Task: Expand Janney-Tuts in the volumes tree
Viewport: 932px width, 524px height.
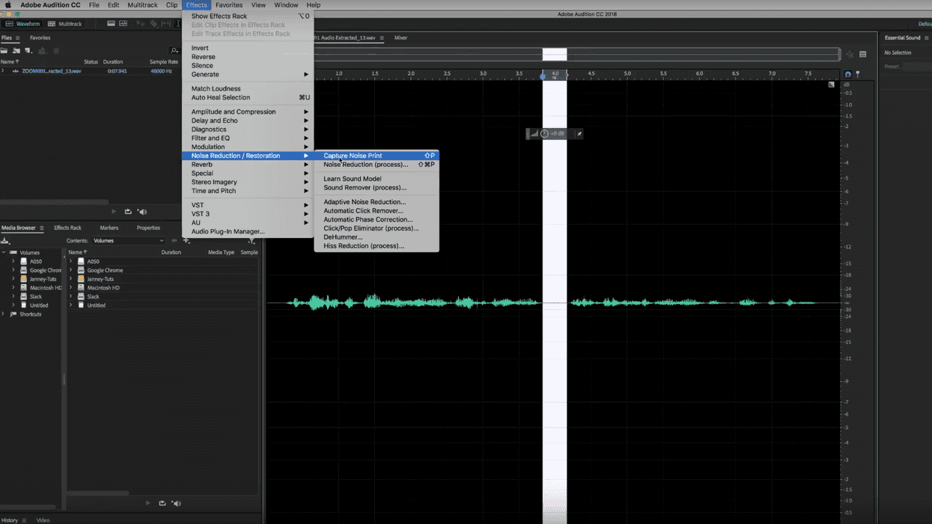Action: click(13, 278)
